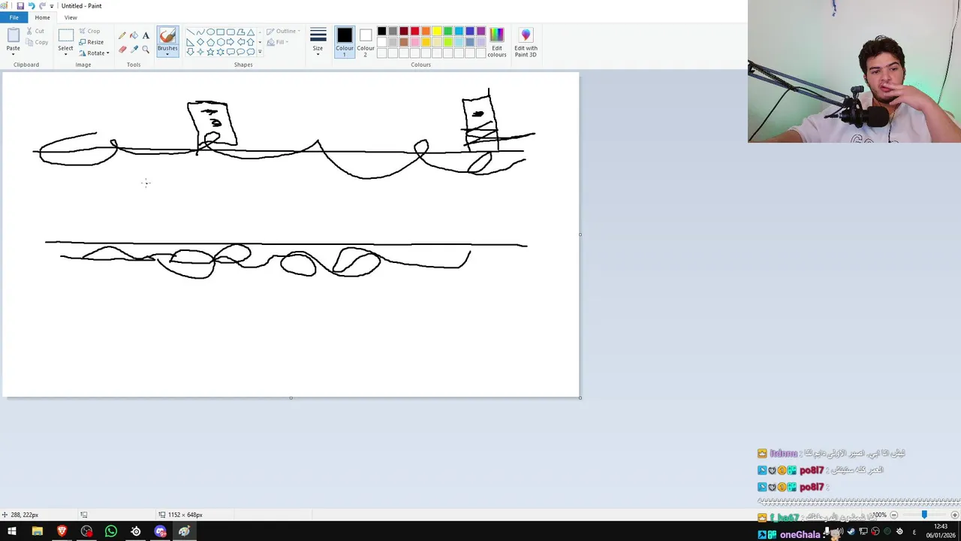
Task: Open Edit with Paint 3D
Action: pyautogui.click(x=526, y=42)
